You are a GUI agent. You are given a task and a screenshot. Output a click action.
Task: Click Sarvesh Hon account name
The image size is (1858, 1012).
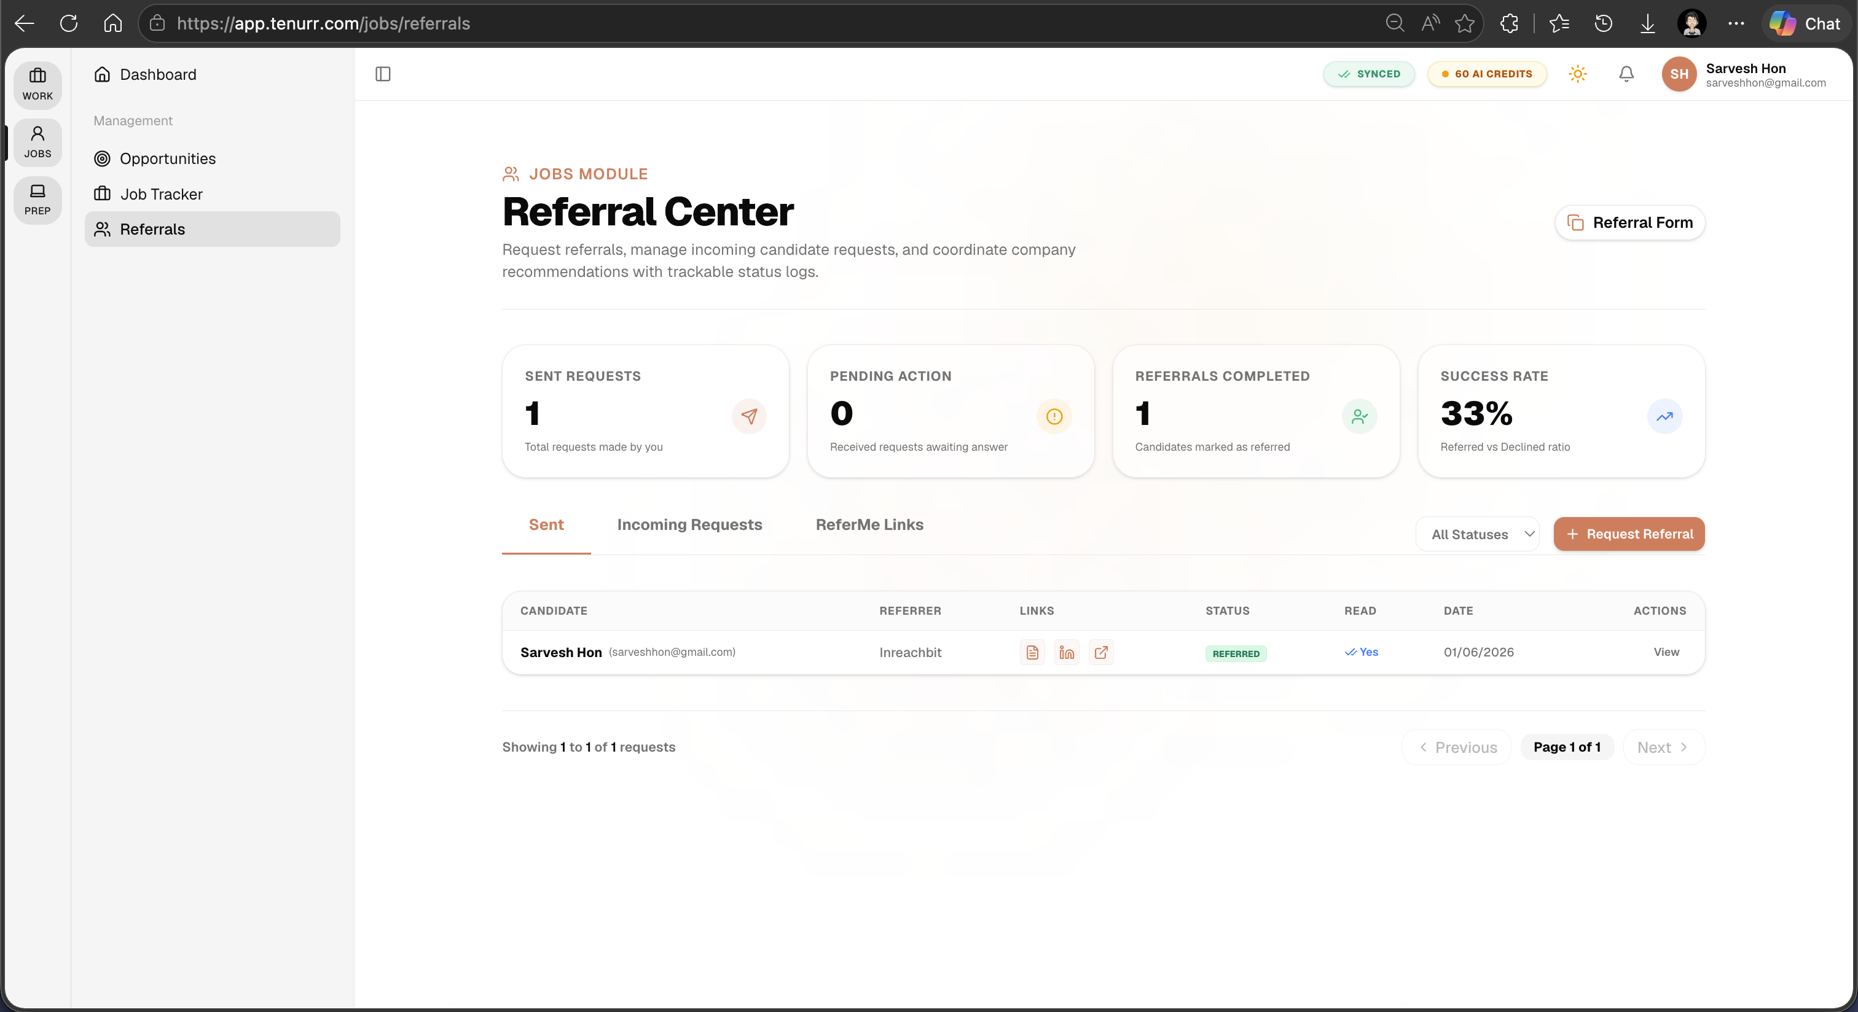pos(1746,69)
